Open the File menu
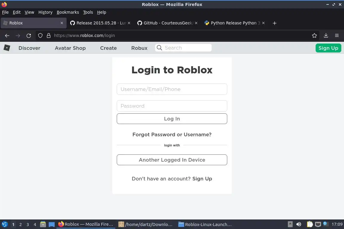This screenshot has height=229, width=344. [5, 12]
